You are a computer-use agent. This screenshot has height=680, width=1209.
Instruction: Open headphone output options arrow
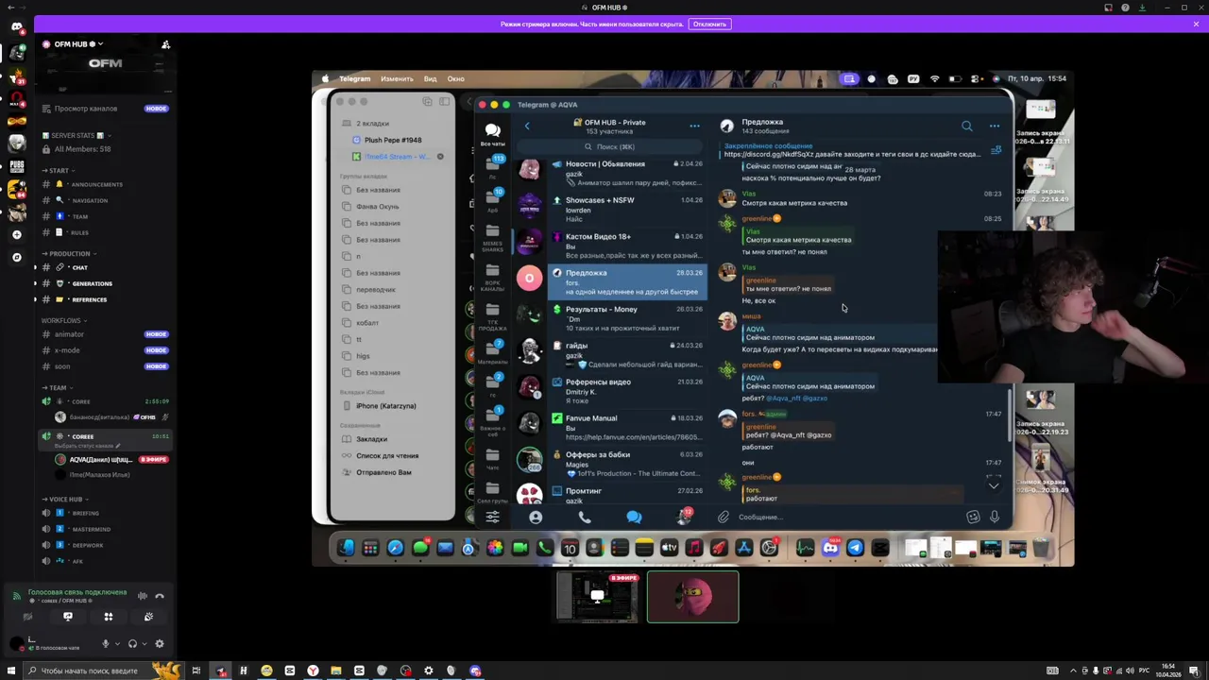tap(144, 644)
